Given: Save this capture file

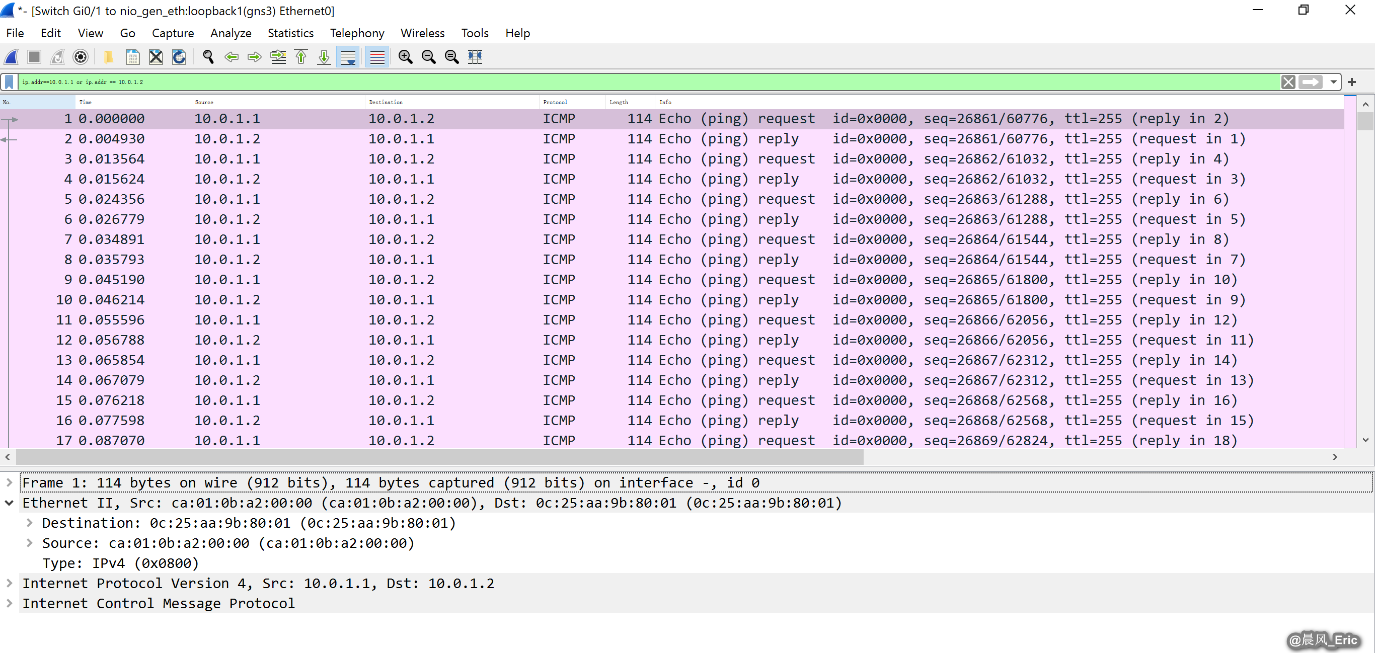Looking at the screenshot, I should tap(132, 56).
